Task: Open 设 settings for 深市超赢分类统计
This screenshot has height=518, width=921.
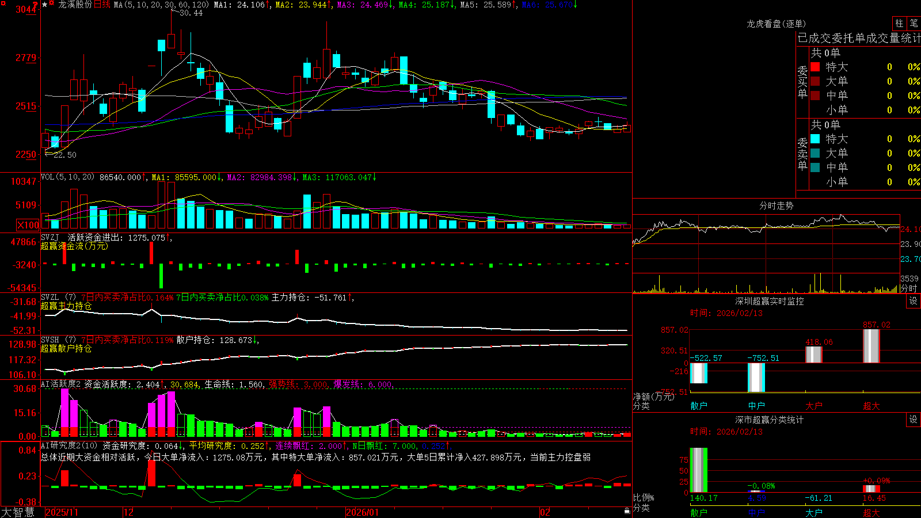Action: (914, 420)
